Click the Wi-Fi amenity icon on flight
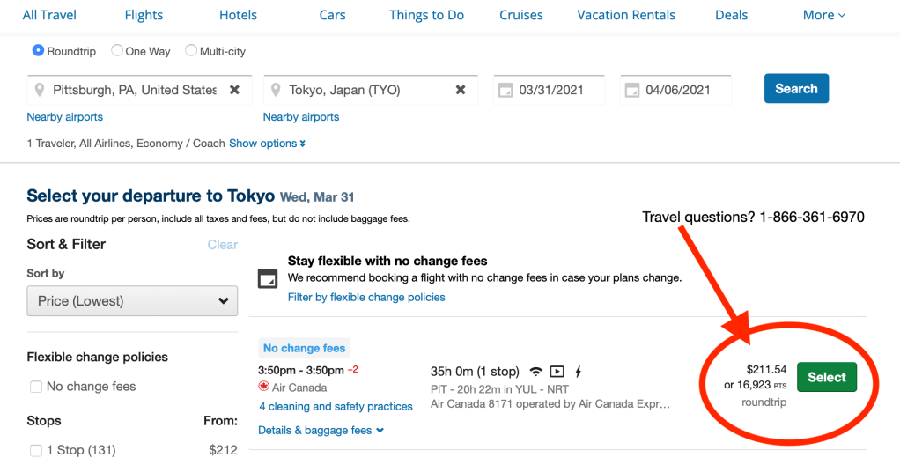Image resolution: width=900 pixels, height=465 pixels. click(x=535, y=372)
